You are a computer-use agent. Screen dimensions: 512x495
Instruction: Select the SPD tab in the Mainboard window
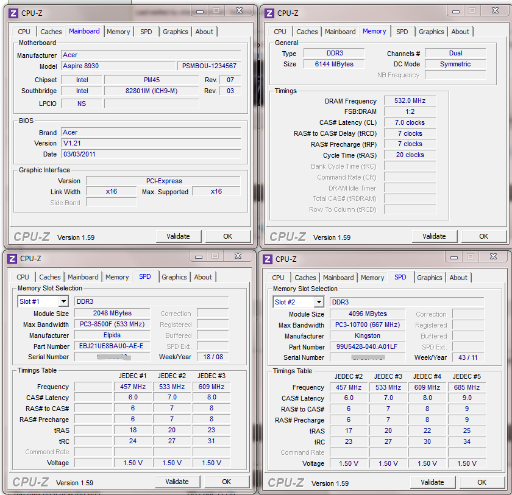[146, 32]
